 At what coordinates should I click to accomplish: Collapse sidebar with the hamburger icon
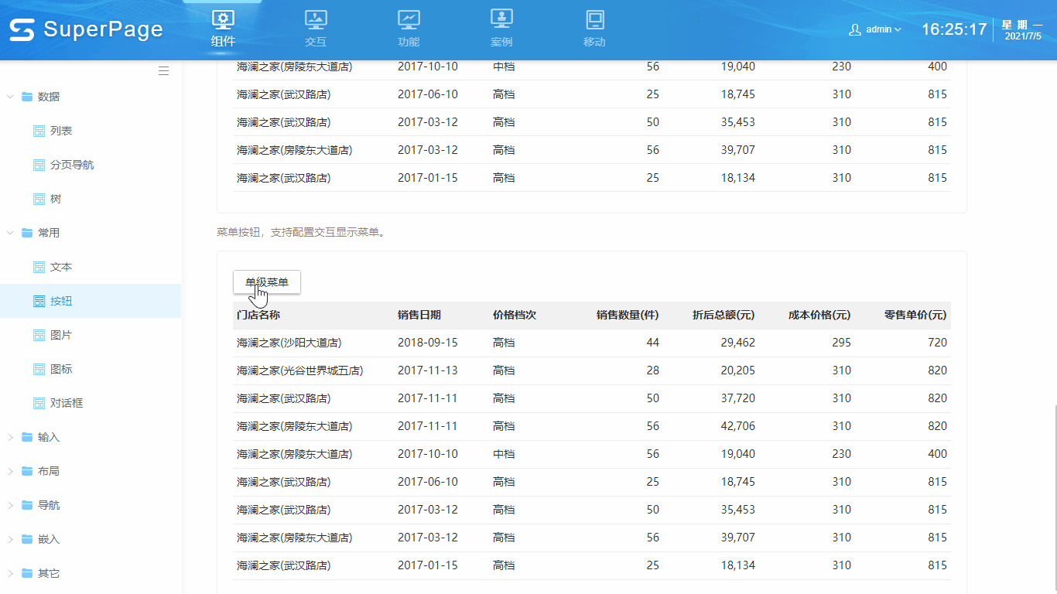(x=163, y=71)
